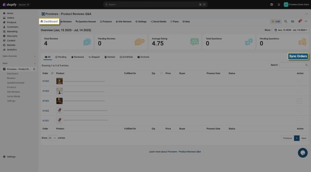311x172 pixels.
Task: Click the magnifier icon in app toolbar
Action: click(x=286, y=21)
